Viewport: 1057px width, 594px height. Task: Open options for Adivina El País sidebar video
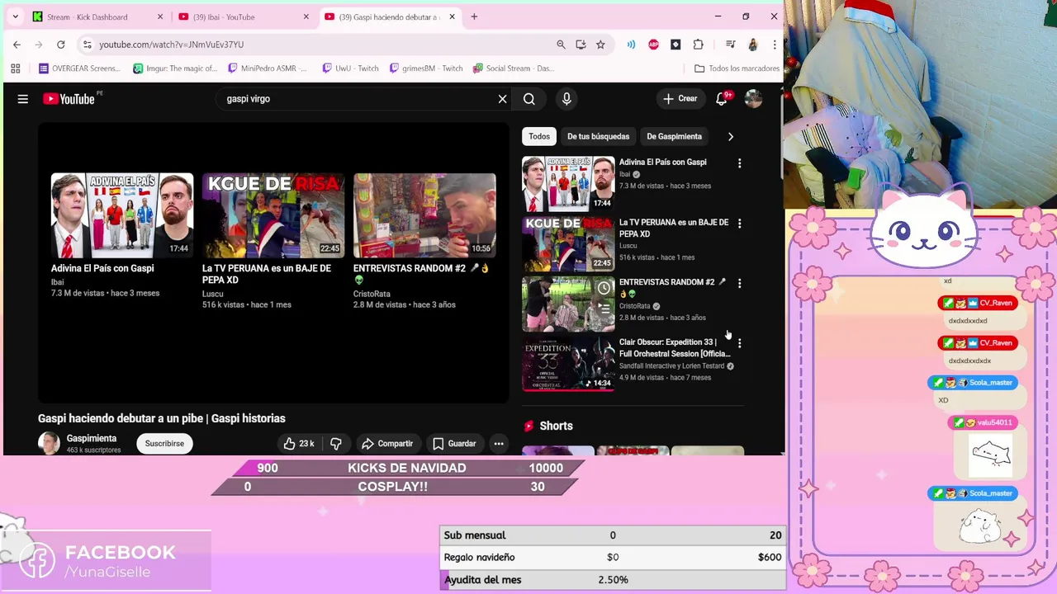click(739, 163)
